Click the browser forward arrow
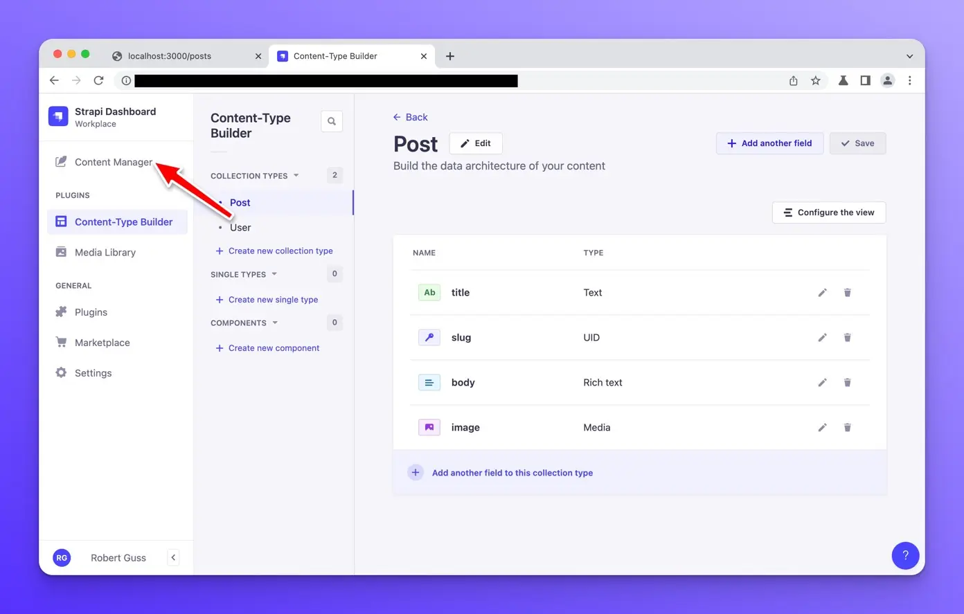Screen dimensions: 964x614 [x=76, y=81]
